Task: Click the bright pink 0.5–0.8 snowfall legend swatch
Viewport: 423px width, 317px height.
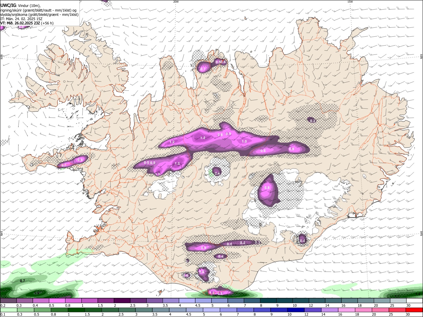Action: point(57,300)
